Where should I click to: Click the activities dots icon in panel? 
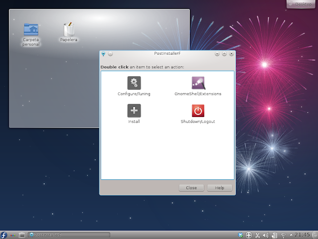coord(13,236)
